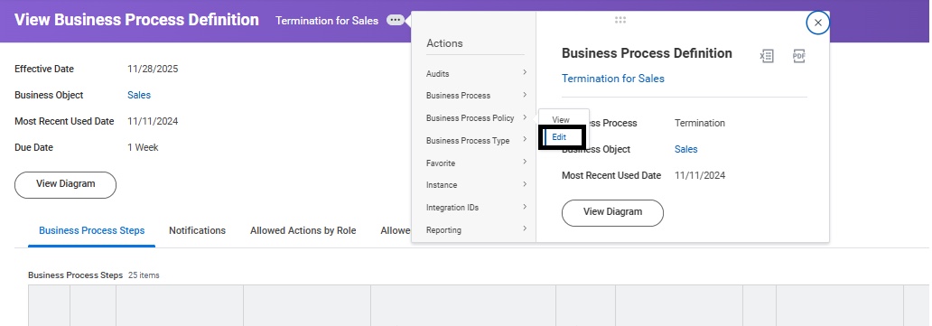Click the Actions heading in popup

pos(444,43)
